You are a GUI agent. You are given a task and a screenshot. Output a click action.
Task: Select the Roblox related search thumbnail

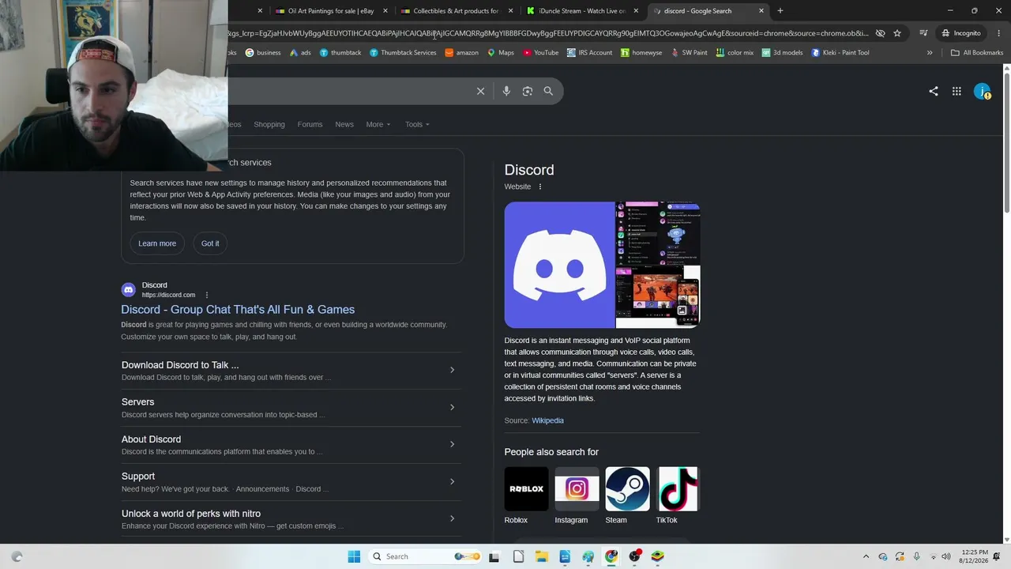526,489
